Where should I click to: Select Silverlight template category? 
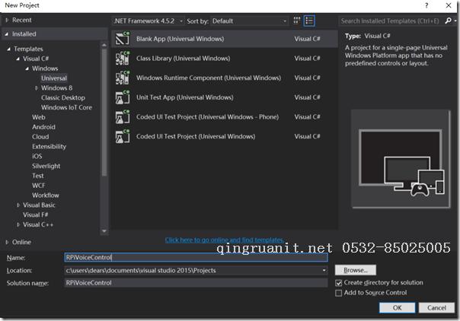(46, 166)
